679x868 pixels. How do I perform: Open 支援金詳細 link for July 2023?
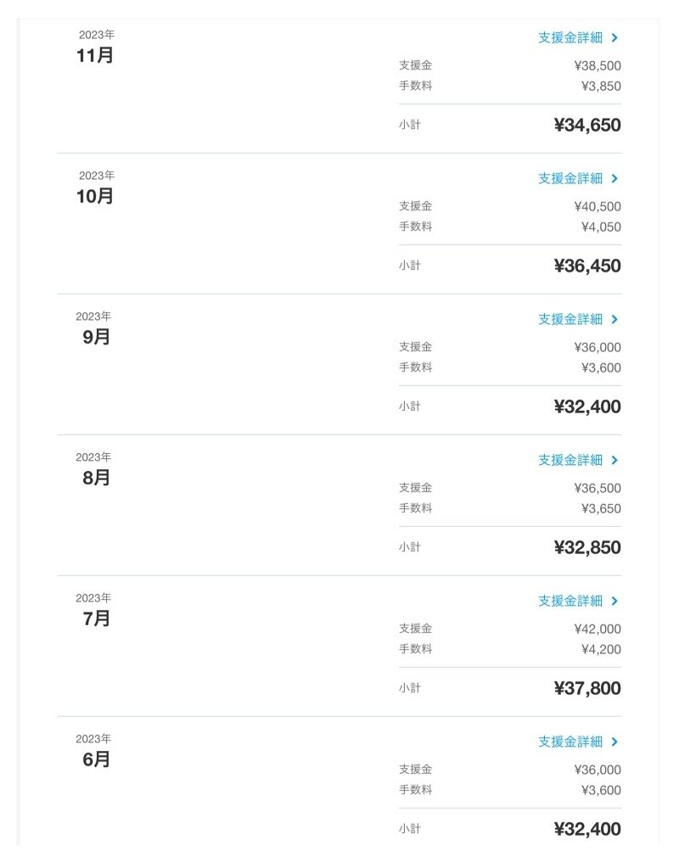pyautogui.click(x=570, y=601)
